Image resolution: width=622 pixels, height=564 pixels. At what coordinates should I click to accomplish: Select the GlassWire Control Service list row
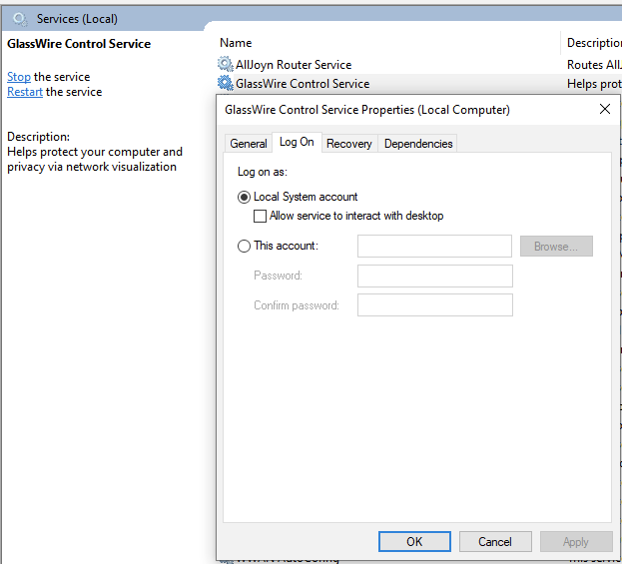[x=419, y=84]
